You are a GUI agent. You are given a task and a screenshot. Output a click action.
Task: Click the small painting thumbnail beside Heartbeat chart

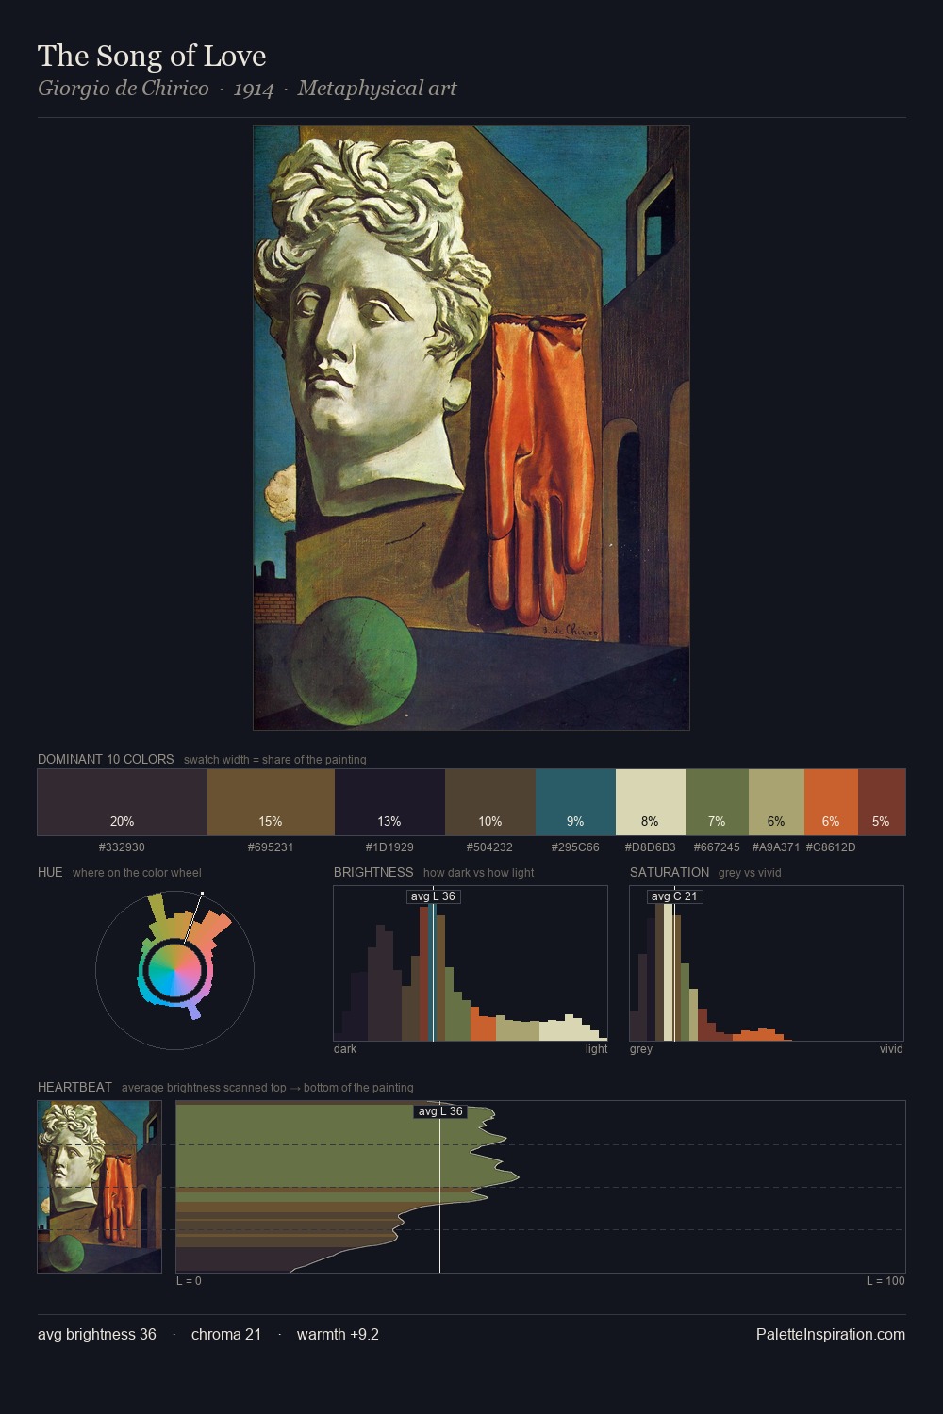99,1187
